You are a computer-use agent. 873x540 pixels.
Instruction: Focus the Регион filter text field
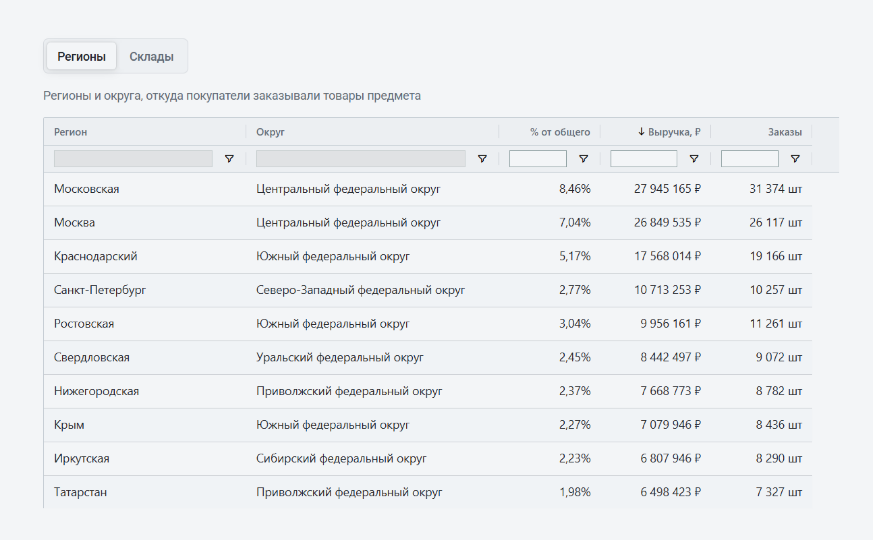[x=133, y=159]
